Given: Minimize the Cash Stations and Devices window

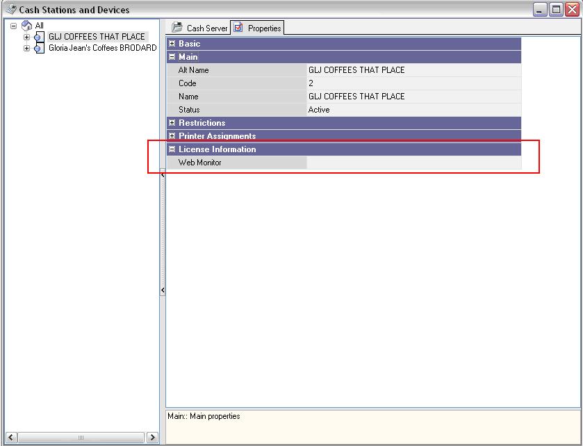Looking at the screenshot, I should [x=539, y=9].
